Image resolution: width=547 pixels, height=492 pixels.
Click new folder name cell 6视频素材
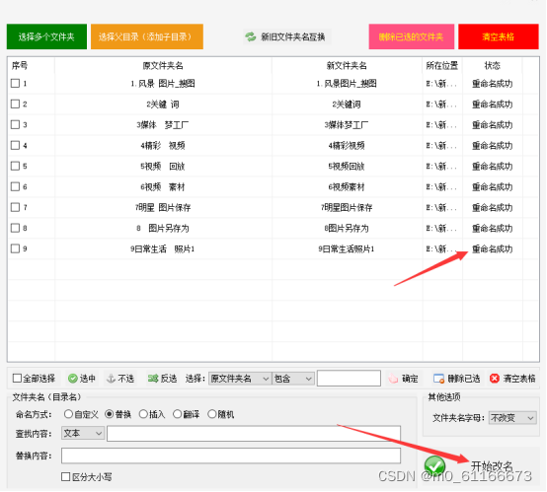(347, 186)
